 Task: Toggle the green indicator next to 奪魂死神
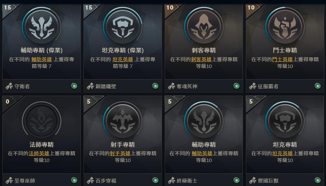click(x=236, y=86)
